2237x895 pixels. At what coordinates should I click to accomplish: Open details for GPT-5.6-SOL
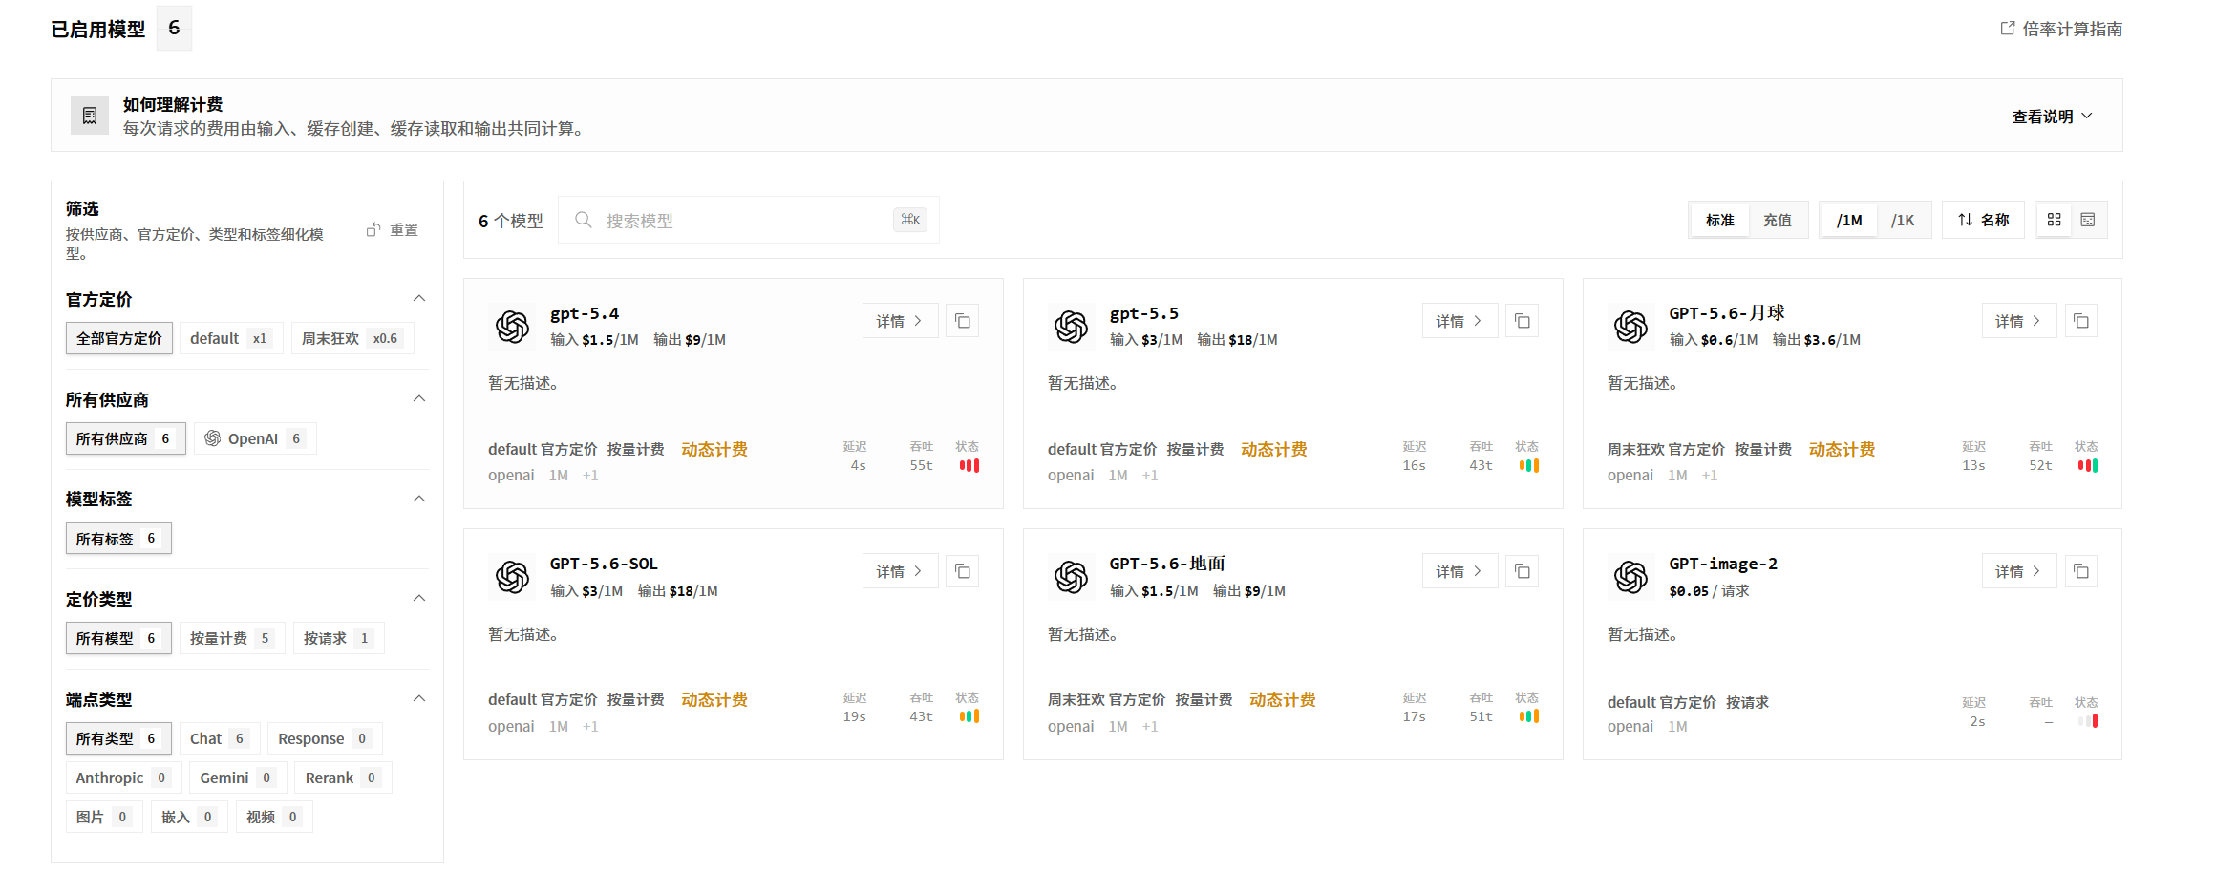tap(900, 571)
